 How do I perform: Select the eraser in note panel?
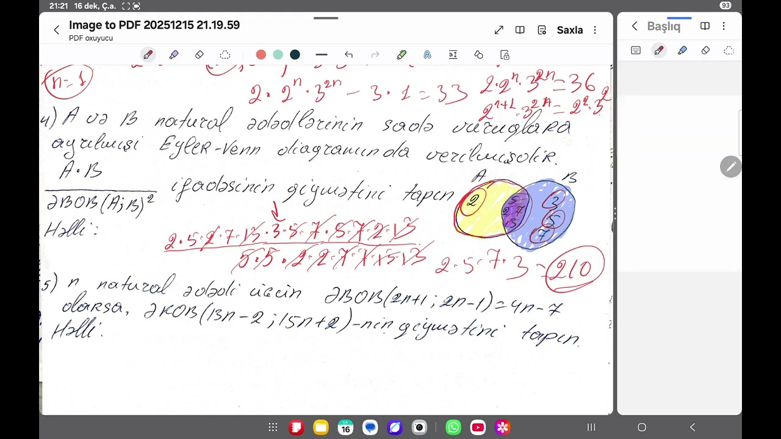[705, 51]
